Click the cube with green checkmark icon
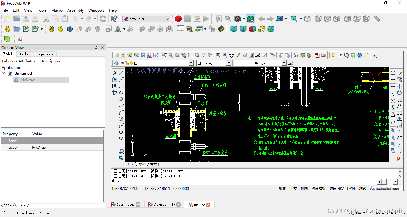 pyautogui.click(x=271, y=29)
